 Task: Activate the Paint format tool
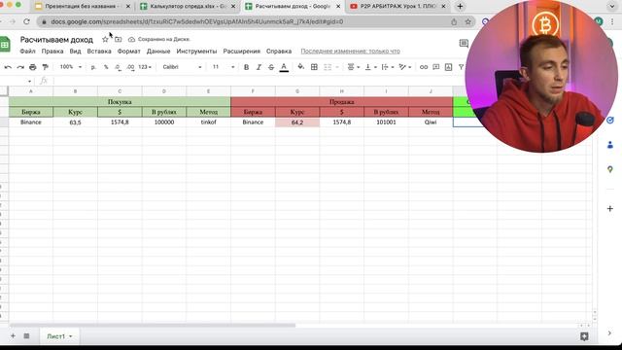click(46, 67)
